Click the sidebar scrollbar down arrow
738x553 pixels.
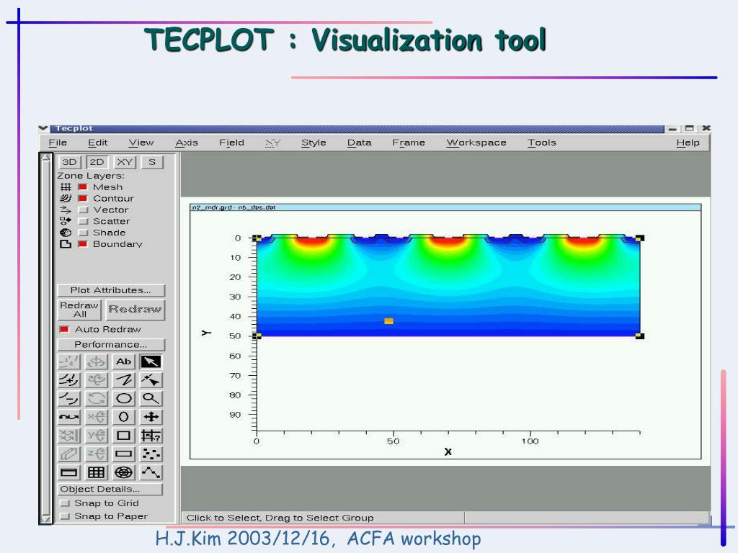coord(45,518)
